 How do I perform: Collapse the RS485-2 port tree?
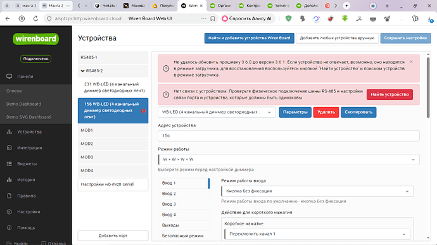(82, 71)
